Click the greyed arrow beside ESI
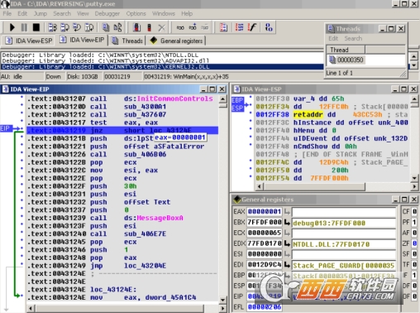The width and height of the screenshot is (420, 313). click(x=287, y=254)
